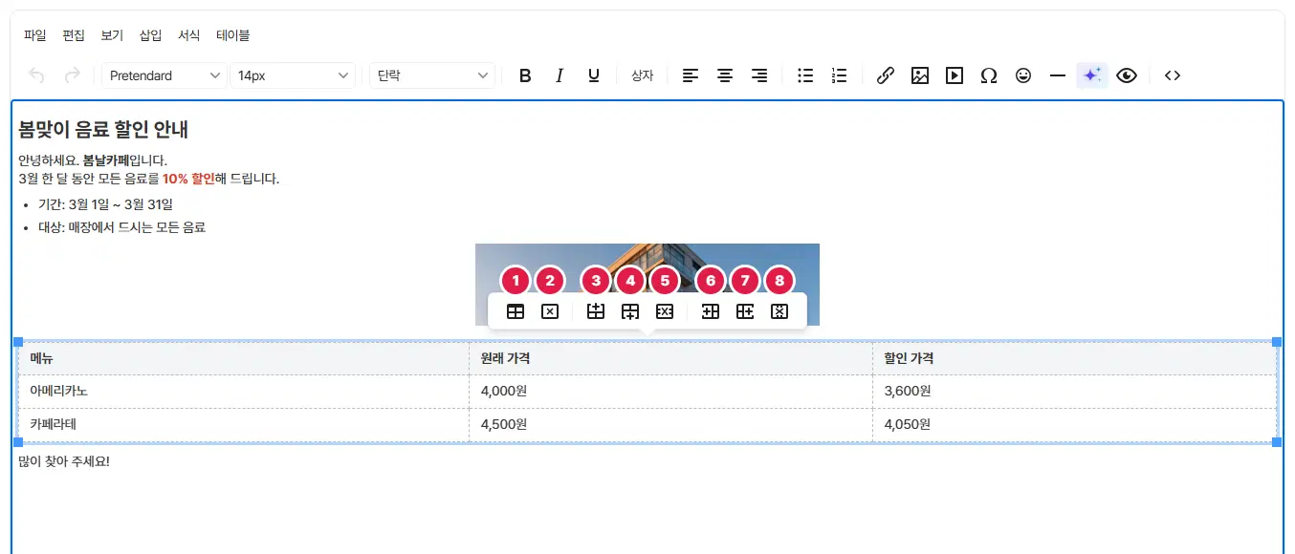Click the 대상: 매장에서 드시는 모든 음료 bullet
This screenshot has width=1295, height=554.
[x=121, y=227]
